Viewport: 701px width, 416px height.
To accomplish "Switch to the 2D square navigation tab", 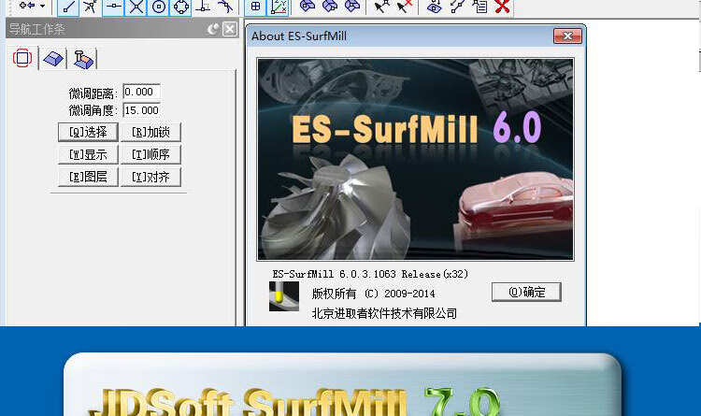I will pyautogui.click(x=22, y=58).
